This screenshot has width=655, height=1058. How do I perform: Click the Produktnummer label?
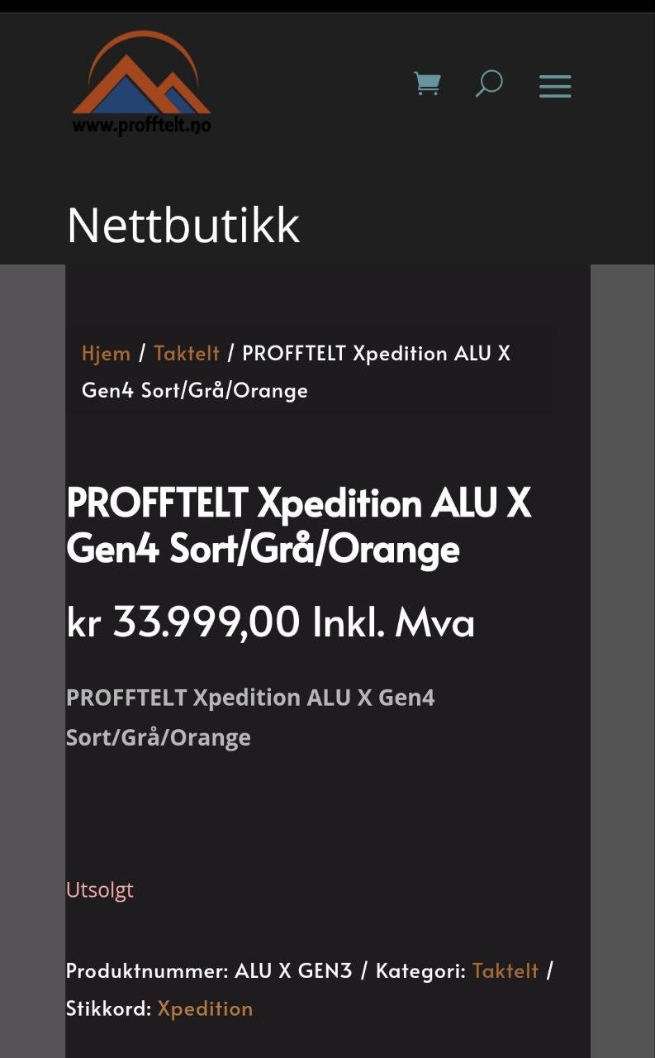tap(146, 970)
